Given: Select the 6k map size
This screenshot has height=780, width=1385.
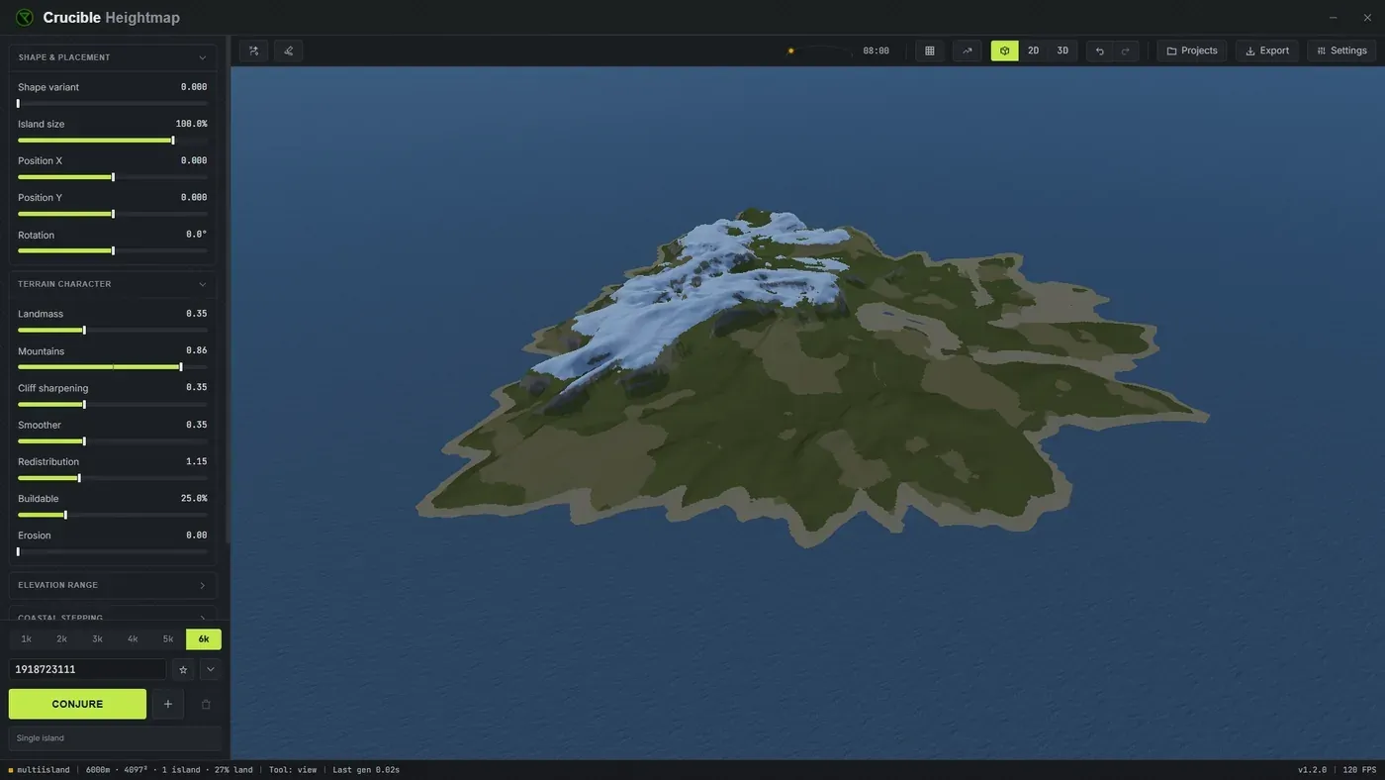Looking at the screenshot, I should 204,639.
